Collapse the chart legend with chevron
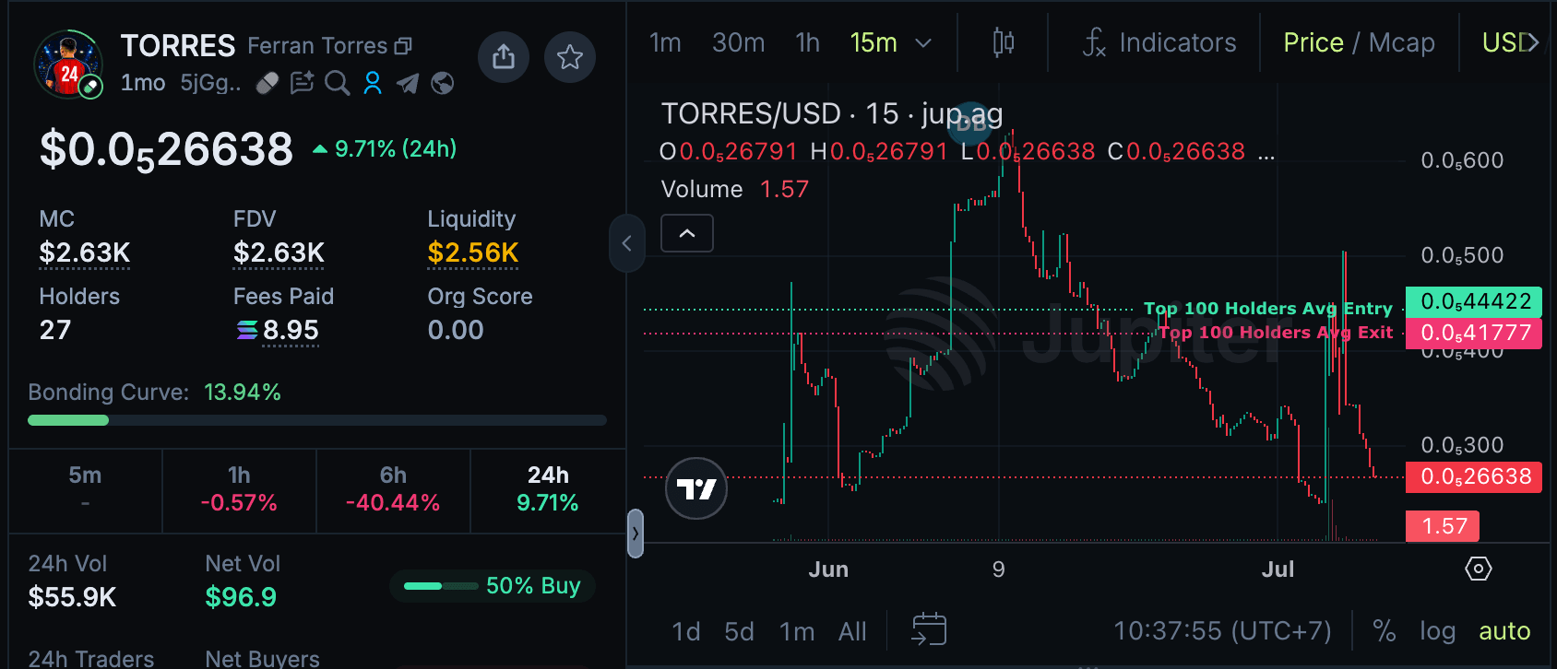Image resolution: width=1557 pixels, height=669 pixels. [687, 233]
